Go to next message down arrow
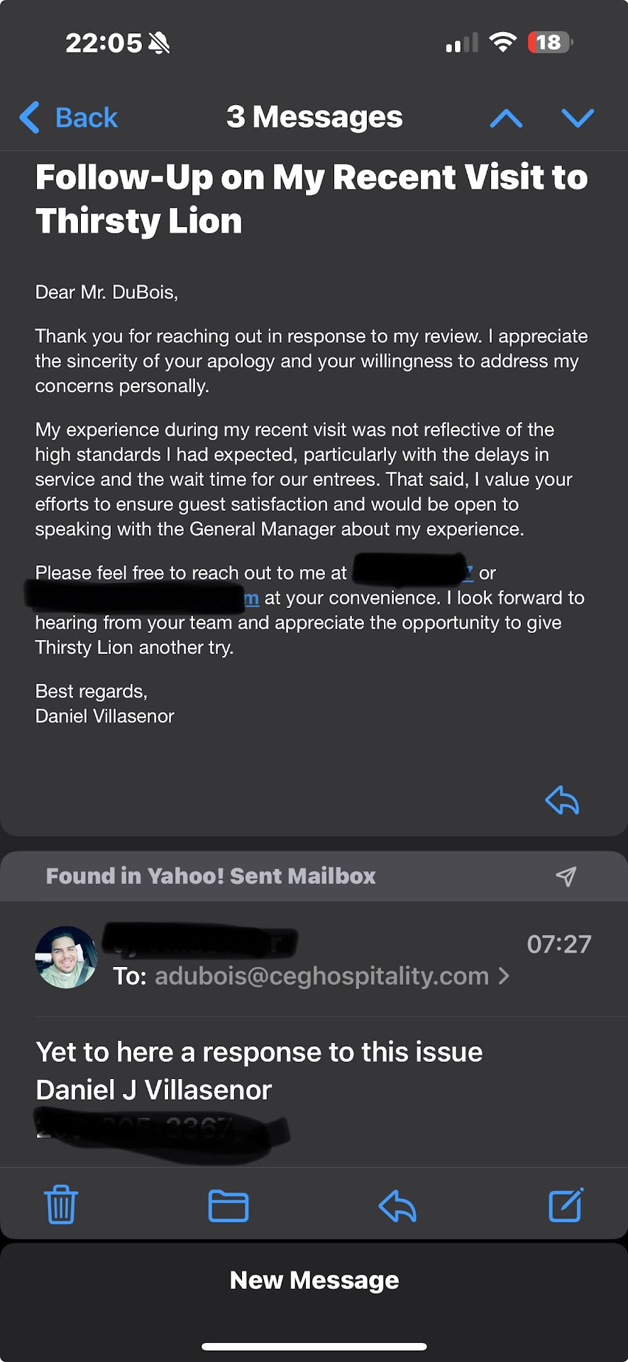The height and width of the screenshot is (1362, 628). [x=578, y=118]
